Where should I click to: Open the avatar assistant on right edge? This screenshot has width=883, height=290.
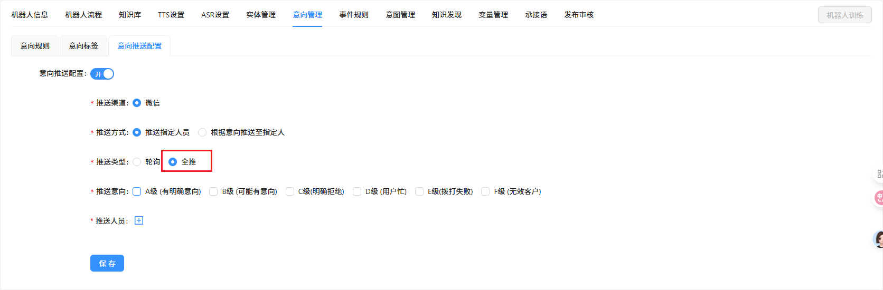[879, 239]
